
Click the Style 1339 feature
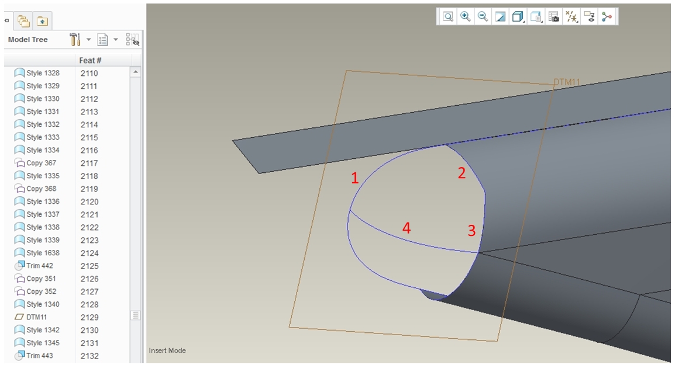point(37,240)
